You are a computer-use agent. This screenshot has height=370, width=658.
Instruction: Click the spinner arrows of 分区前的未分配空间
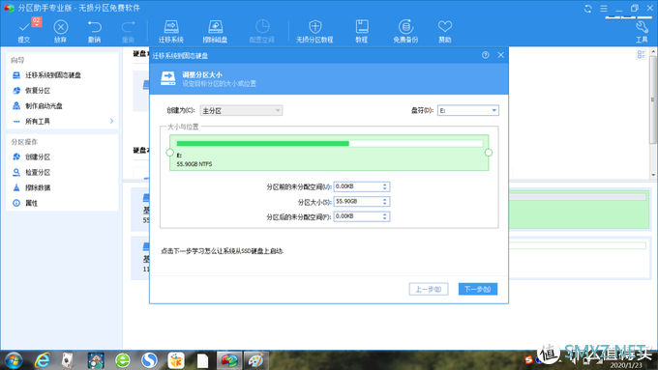pyautogui.click(x=385, y=186)
